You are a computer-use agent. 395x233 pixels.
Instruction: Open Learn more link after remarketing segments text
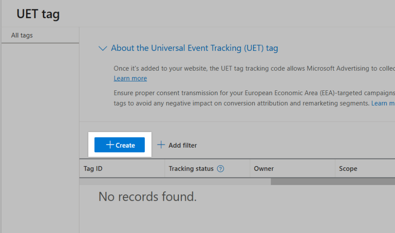coord(383,103)
